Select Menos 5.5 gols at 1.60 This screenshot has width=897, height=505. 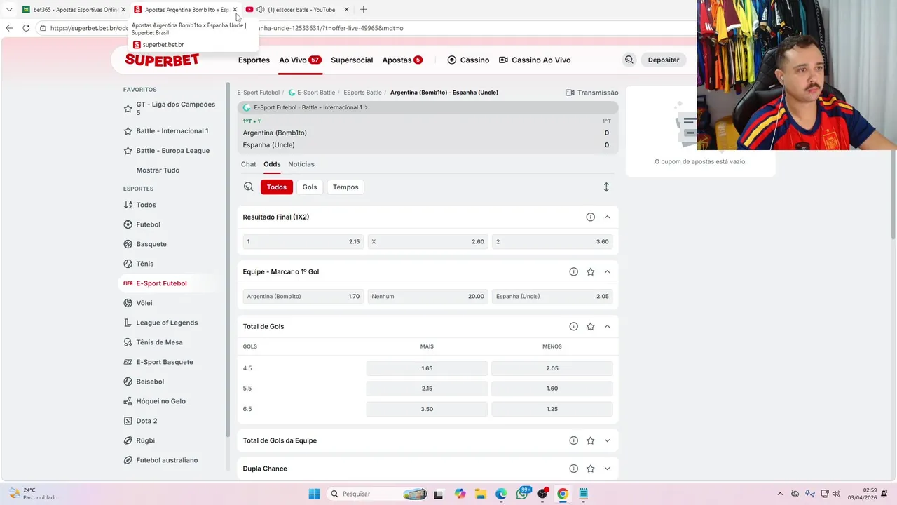click(x=552, y=389)
